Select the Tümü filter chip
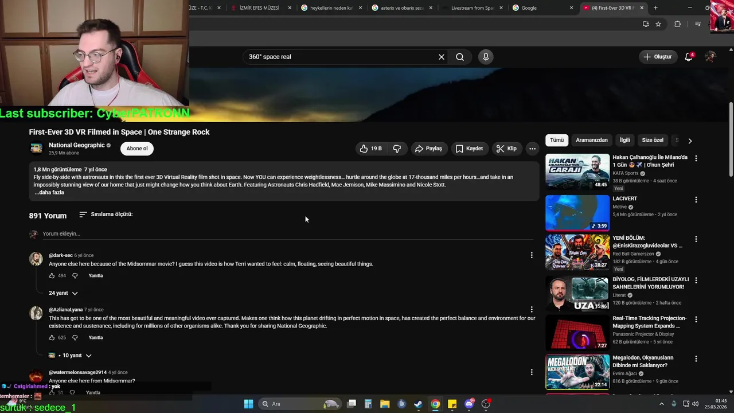Viewport: 734px width, 413px height. click(557, 140)
